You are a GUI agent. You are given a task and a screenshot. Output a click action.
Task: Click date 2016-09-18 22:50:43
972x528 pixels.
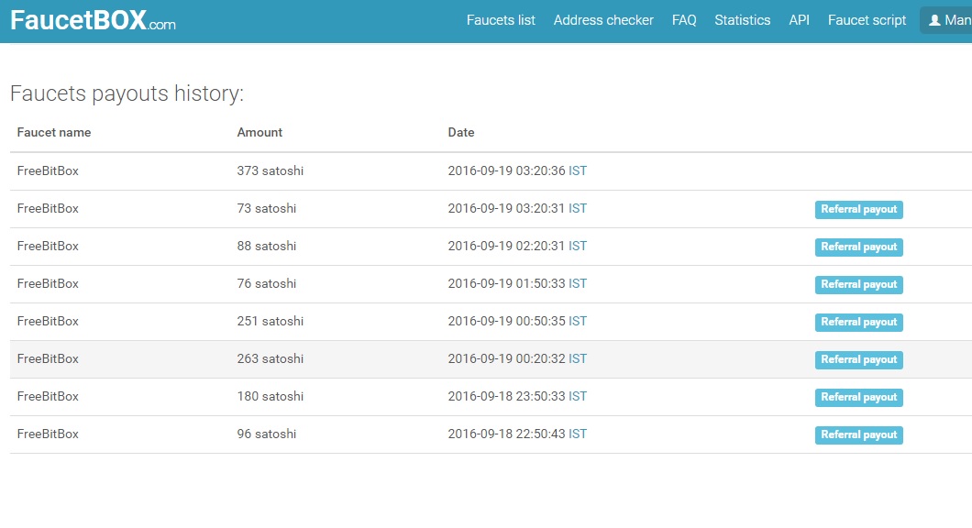506,434
